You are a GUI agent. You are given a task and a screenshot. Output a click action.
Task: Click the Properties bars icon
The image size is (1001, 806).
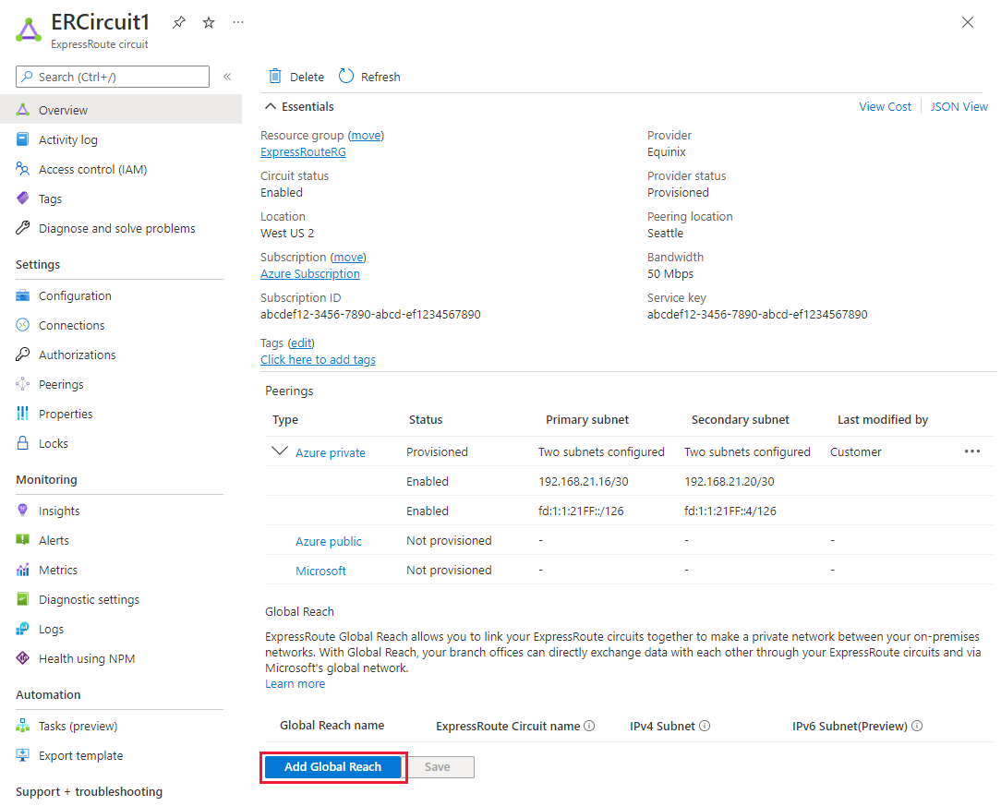[x=22, y=414]
